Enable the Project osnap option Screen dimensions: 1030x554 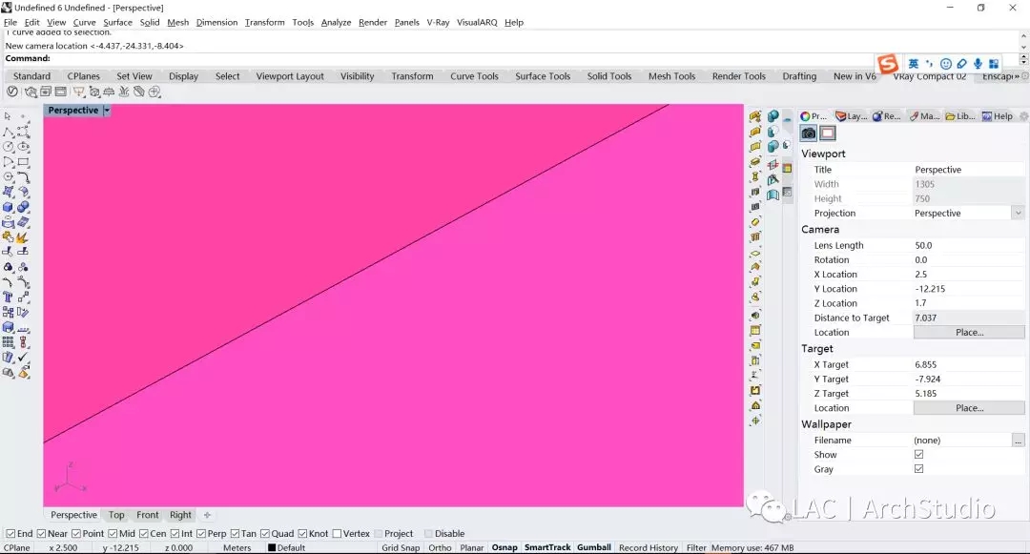(378, 534)
